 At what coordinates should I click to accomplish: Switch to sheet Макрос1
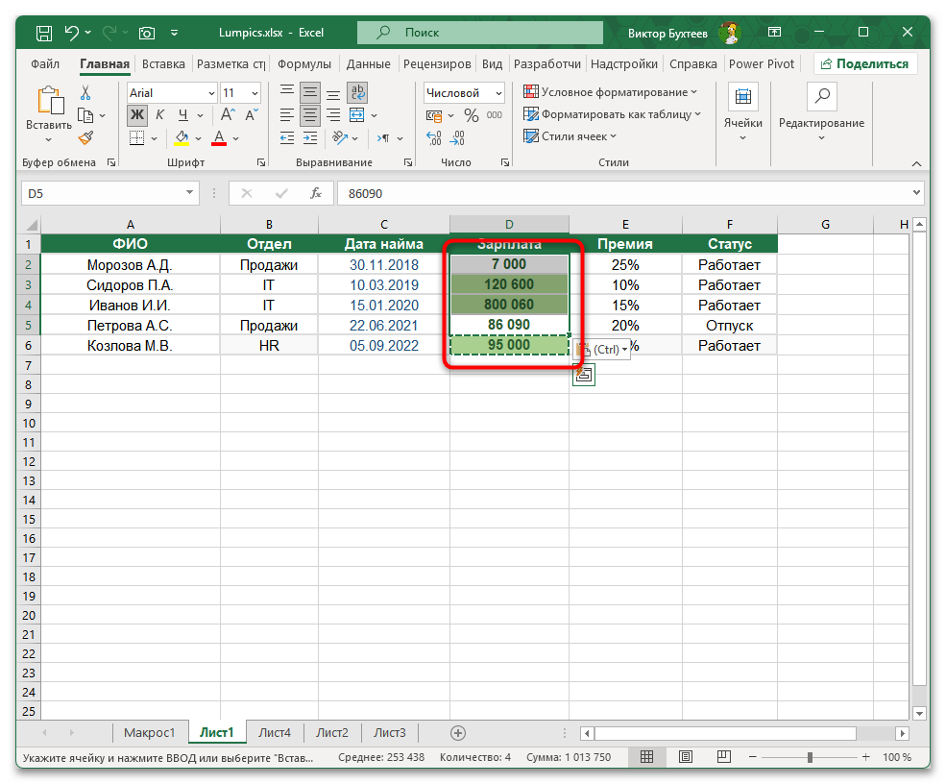point(149,733)
